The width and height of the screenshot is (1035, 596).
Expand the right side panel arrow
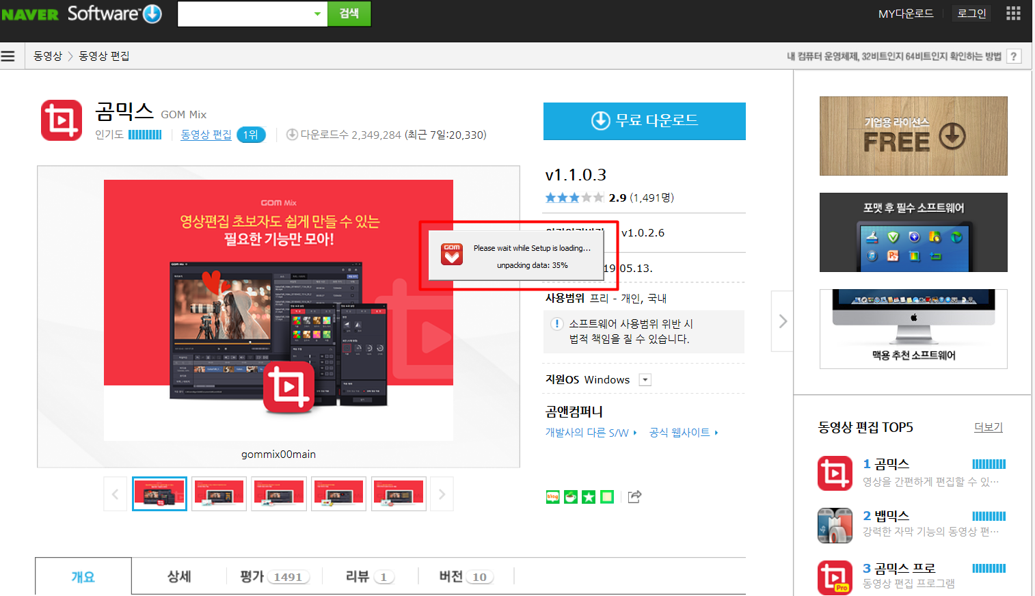(783, 321)
